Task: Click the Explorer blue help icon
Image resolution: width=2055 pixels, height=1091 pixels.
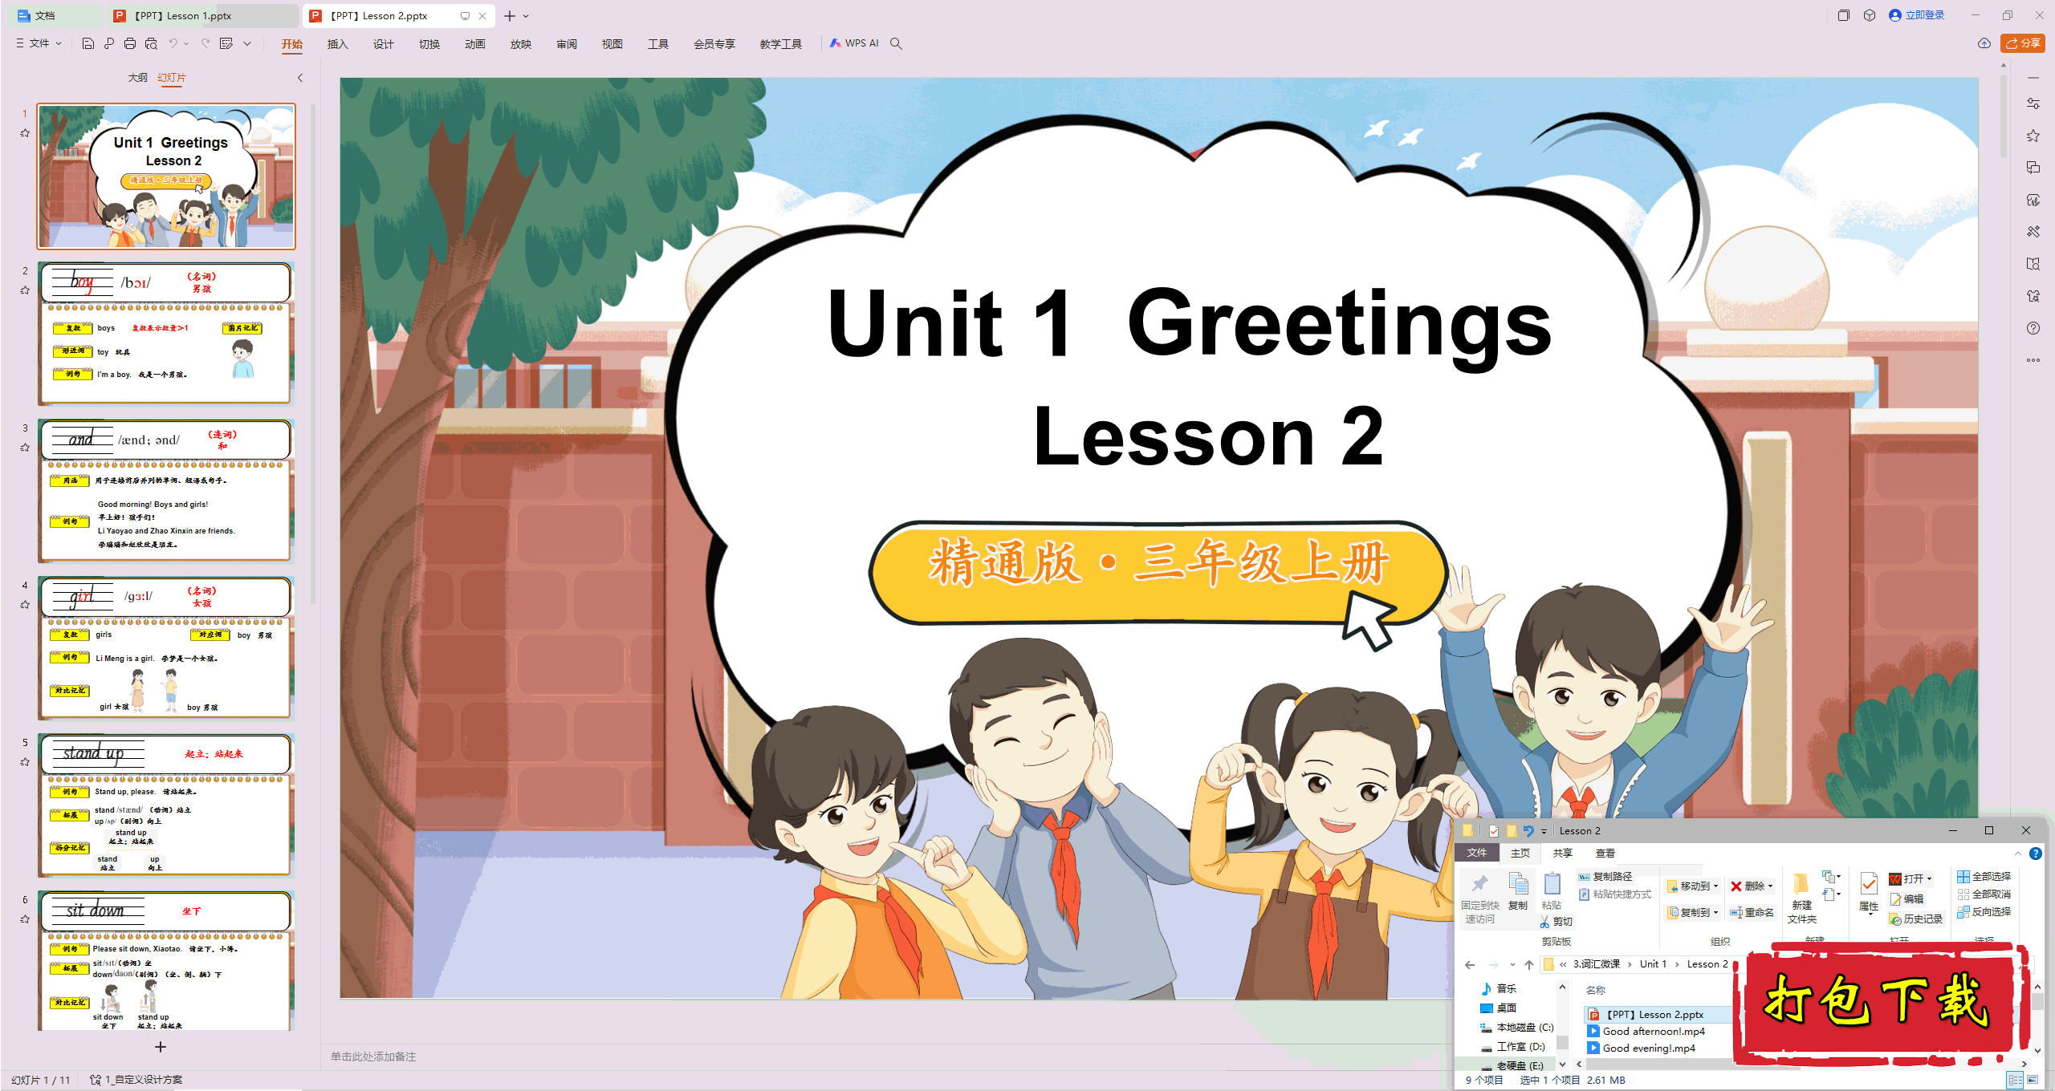Action: tap(2036, 854)
